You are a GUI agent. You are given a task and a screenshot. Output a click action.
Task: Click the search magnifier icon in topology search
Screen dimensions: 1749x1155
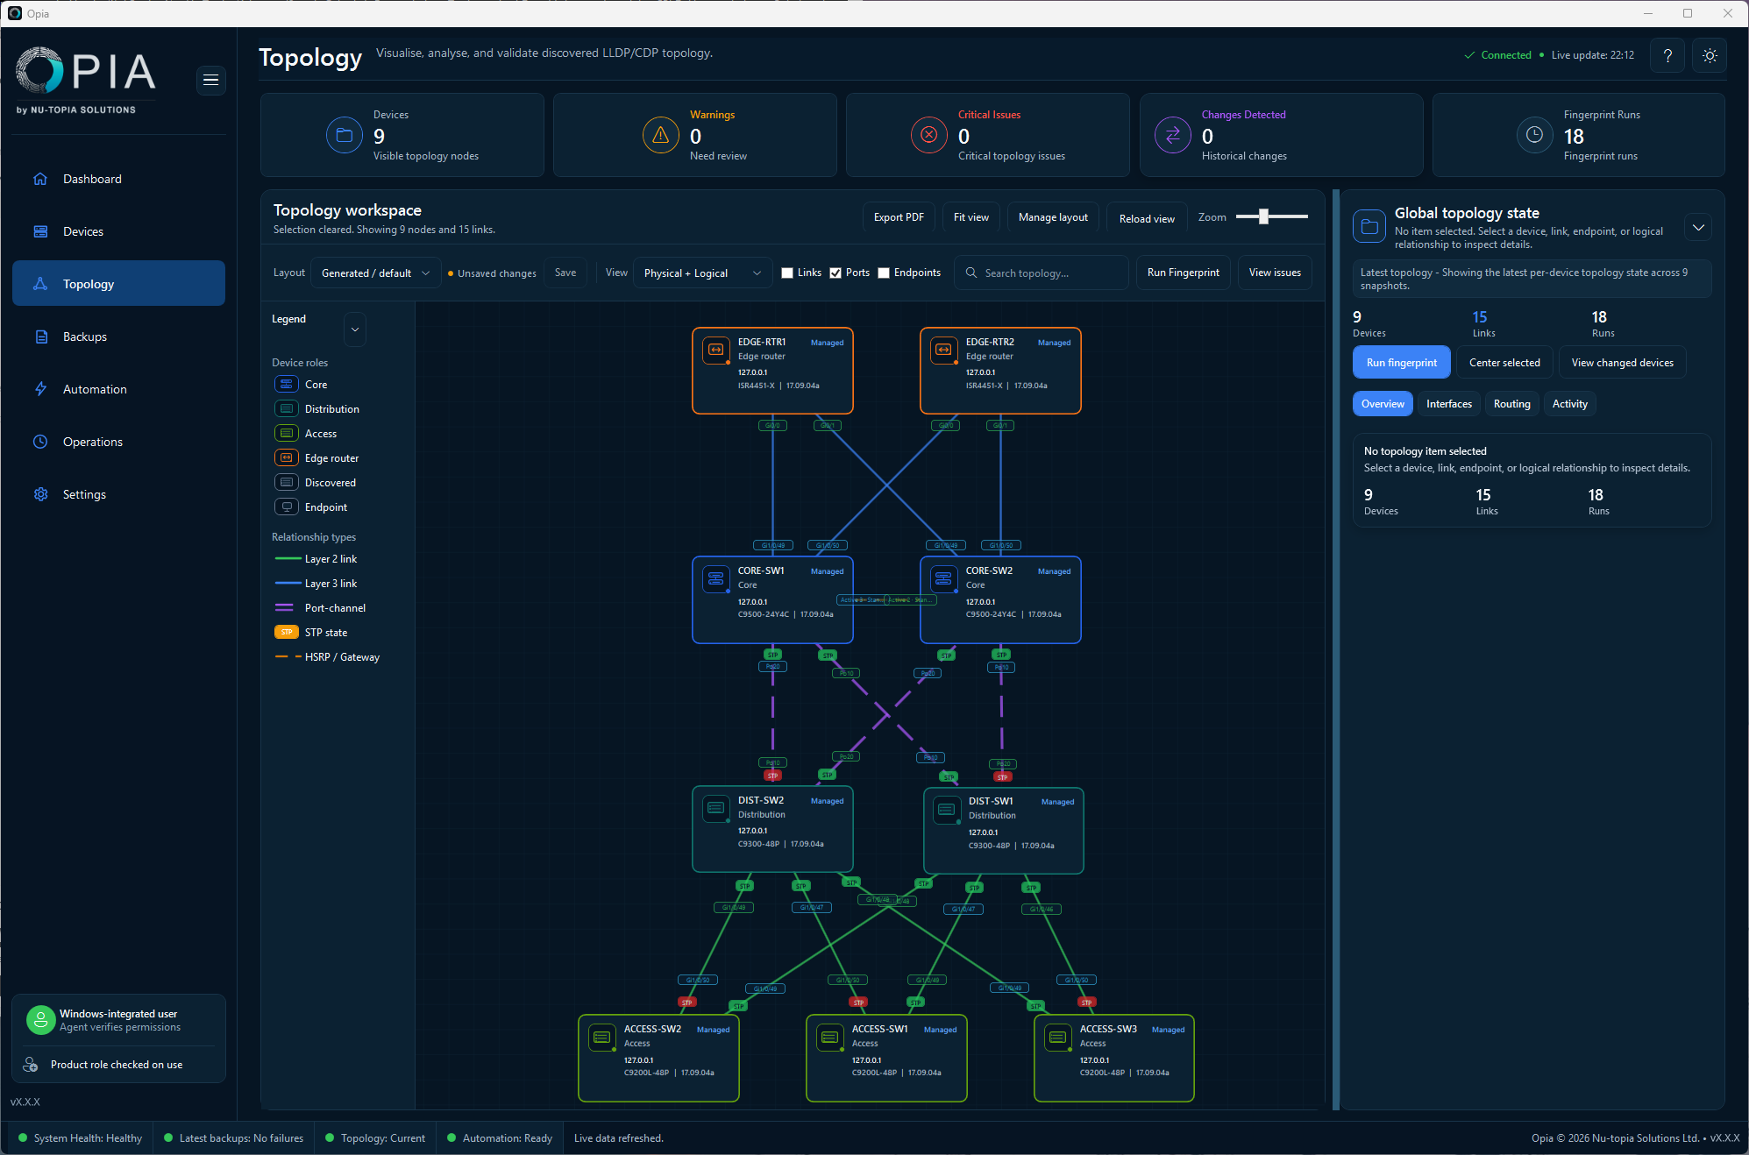click(971, 273)
